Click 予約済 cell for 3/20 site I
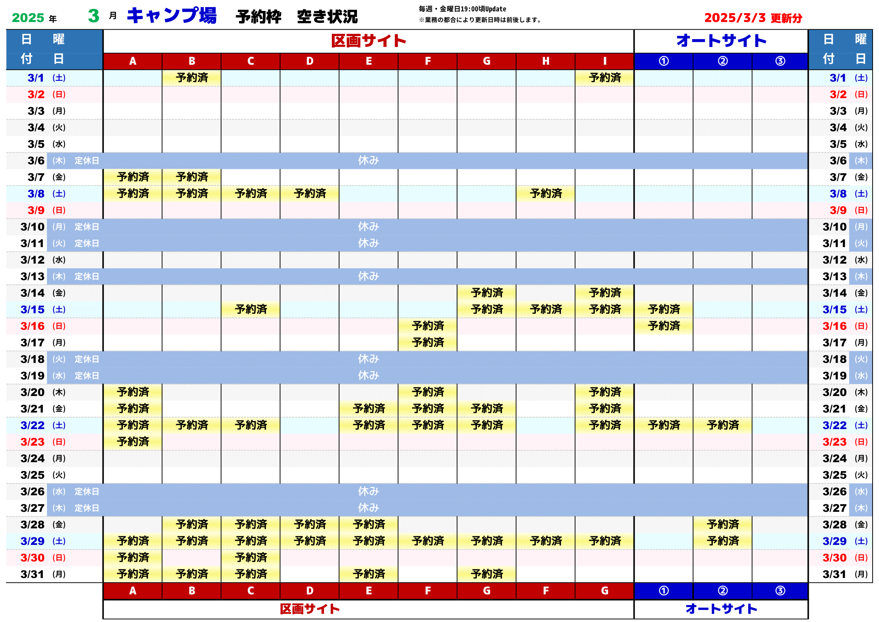 605,392
